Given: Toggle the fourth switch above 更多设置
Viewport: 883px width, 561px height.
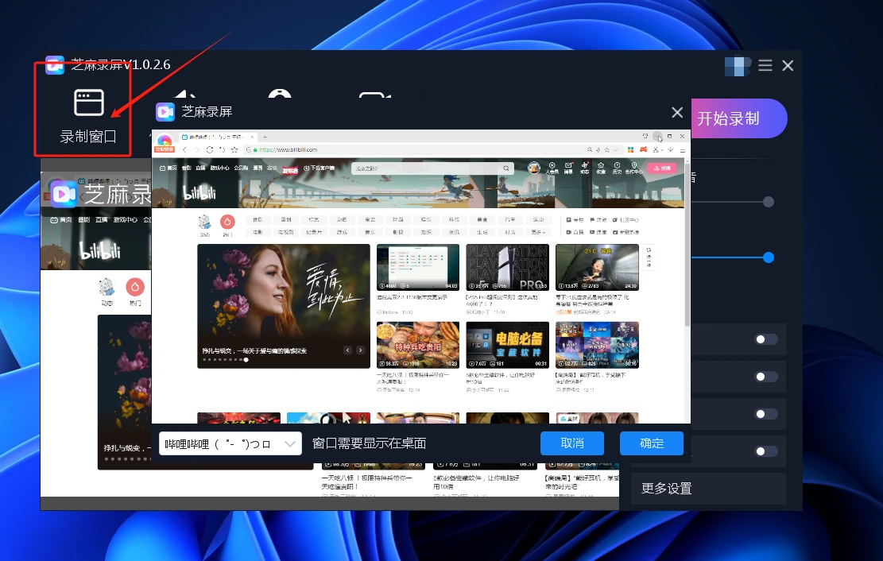Looking at the screenshot, I should (x=765, y=451).
